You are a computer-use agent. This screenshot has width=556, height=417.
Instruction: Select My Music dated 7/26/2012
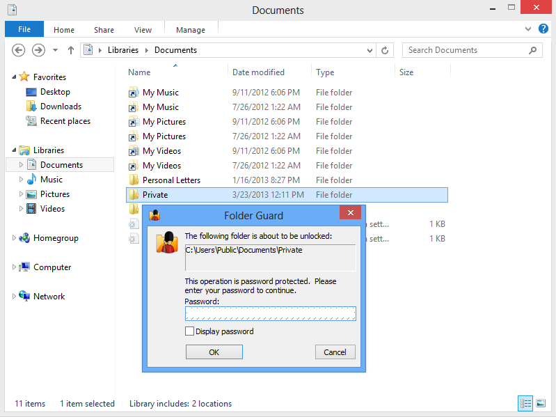(x=287, y=107)
